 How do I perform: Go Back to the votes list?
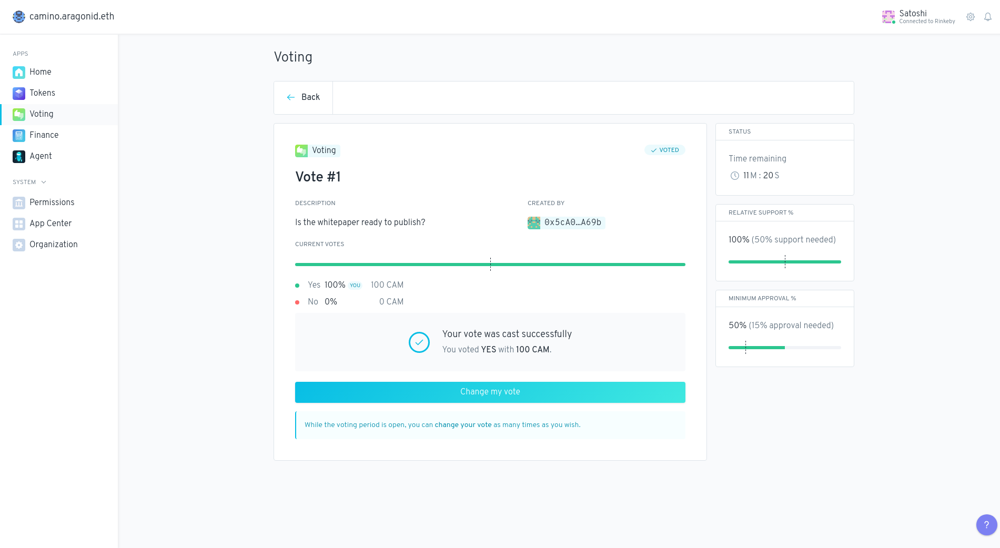pos(304,97)
